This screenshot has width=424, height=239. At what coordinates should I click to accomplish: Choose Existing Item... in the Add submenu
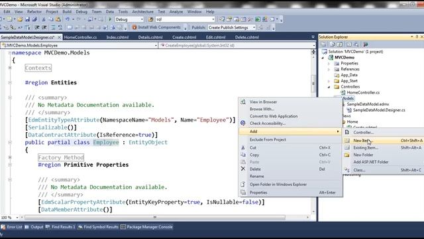[384, 147]
